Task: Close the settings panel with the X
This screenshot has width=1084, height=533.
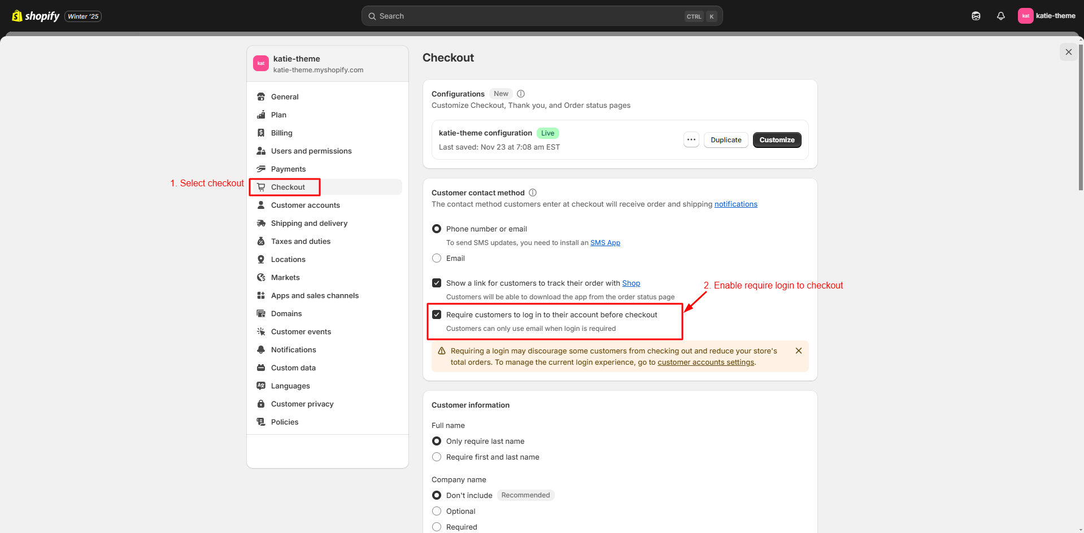Action: coord(1068,52)
